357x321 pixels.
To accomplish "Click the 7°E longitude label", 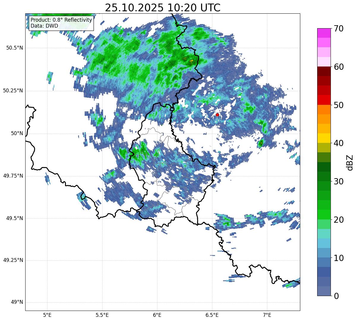I will tap(267, 315).
